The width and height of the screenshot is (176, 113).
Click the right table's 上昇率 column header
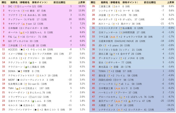click(171, 2)
